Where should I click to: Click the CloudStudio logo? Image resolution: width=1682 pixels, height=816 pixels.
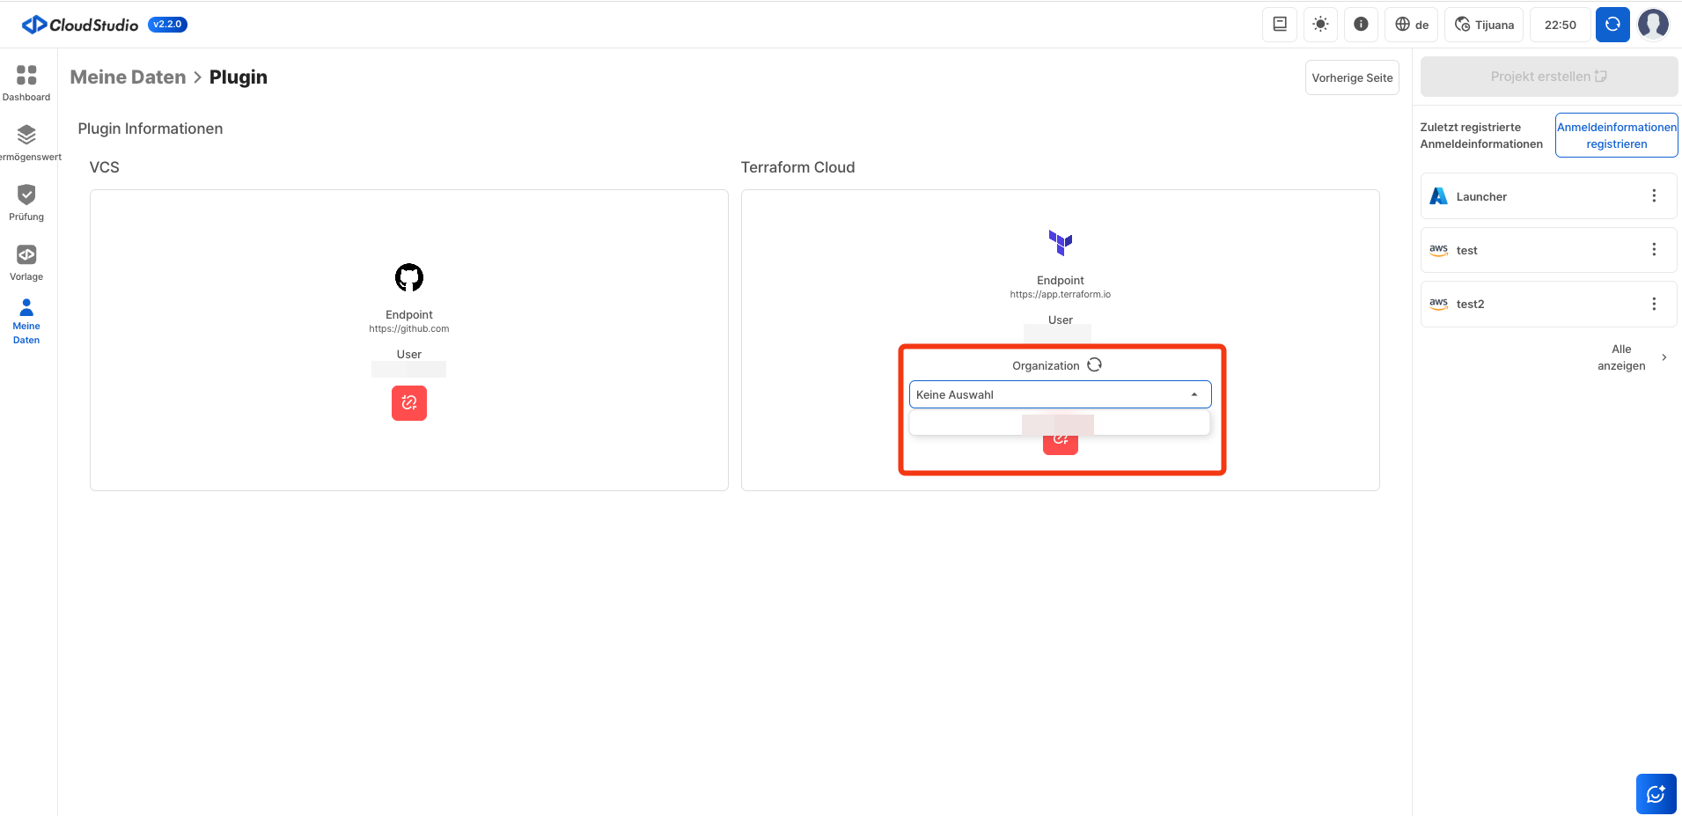click(x=80, y=25)
